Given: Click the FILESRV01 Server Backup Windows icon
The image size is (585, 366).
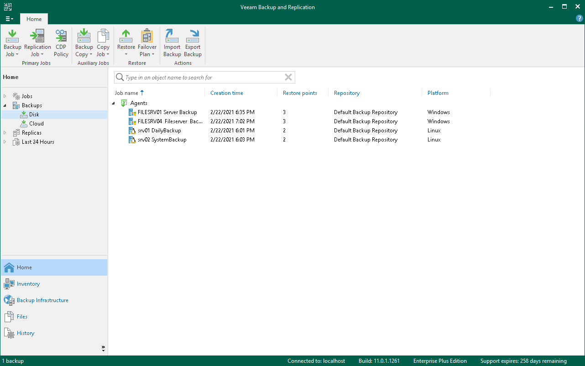Looking at the screenshot, I should click(x=132, y=112).
